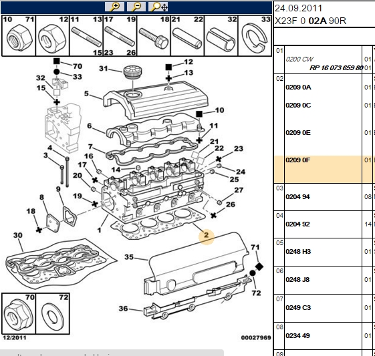Select the lock nut thumbnail labeled 10 71
375x356 pixels.
pyautogui.click(x=19, y=35)
